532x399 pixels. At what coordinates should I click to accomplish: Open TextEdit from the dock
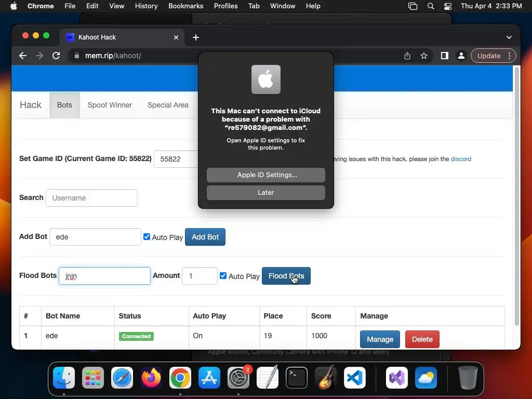pos(268,378)
